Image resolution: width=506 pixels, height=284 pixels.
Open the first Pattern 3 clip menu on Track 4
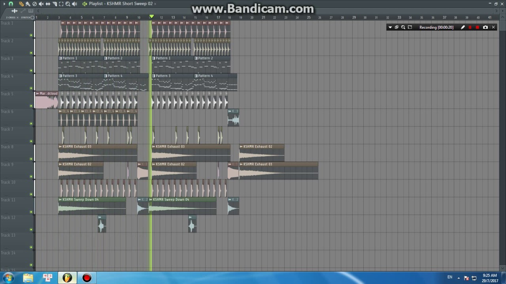[x=60, y=76]
